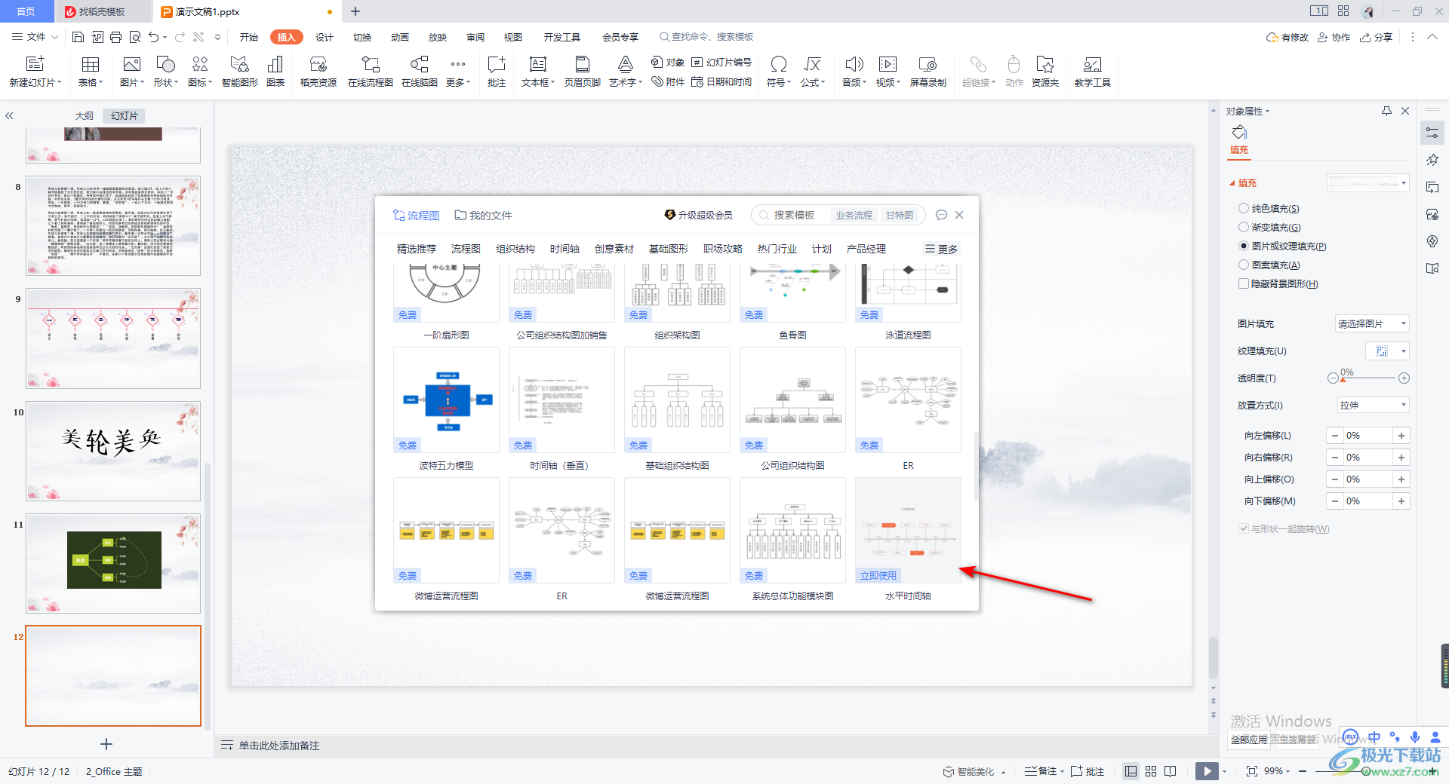1449x784 pixels.
Task: Select the Porter Five Forces (波特五力模型) template
Action: [x=446, y=400]
